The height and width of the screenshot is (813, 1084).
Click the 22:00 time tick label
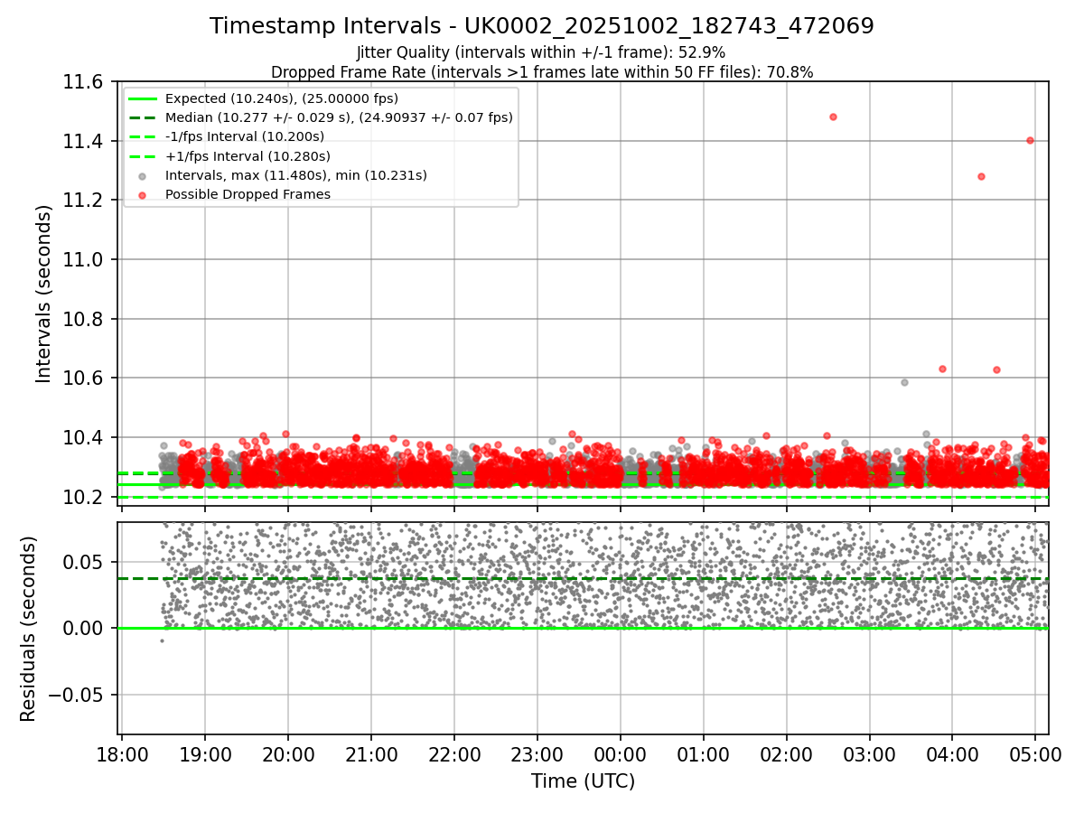454,753
